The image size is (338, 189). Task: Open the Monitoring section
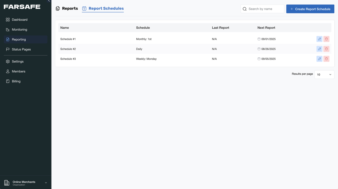point(19,30)
